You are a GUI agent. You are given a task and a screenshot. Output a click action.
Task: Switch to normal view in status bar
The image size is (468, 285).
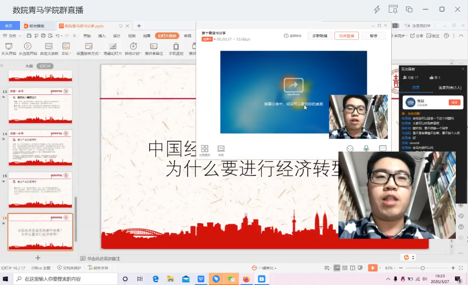(x=337, y=268)
